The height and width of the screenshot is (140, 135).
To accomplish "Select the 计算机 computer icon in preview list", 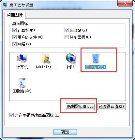I will (22, 59).
